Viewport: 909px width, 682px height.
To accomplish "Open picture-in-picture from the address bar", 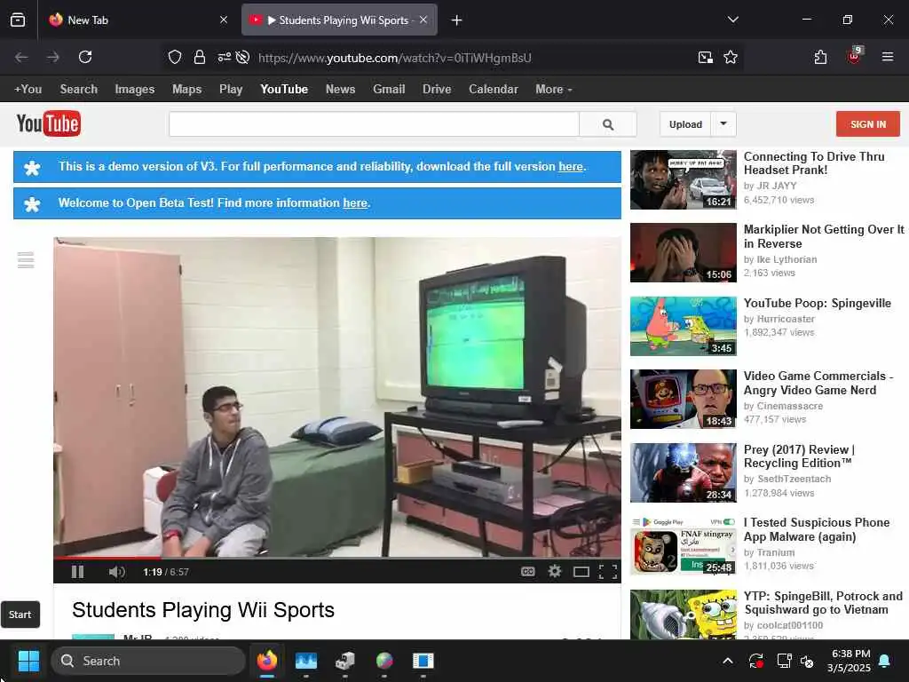I will point(705,57).
